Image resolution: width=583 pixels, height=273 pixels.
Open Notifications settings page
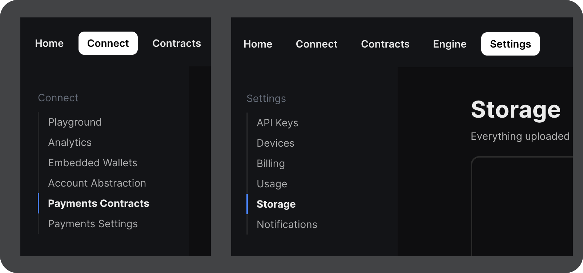(287, 224)
